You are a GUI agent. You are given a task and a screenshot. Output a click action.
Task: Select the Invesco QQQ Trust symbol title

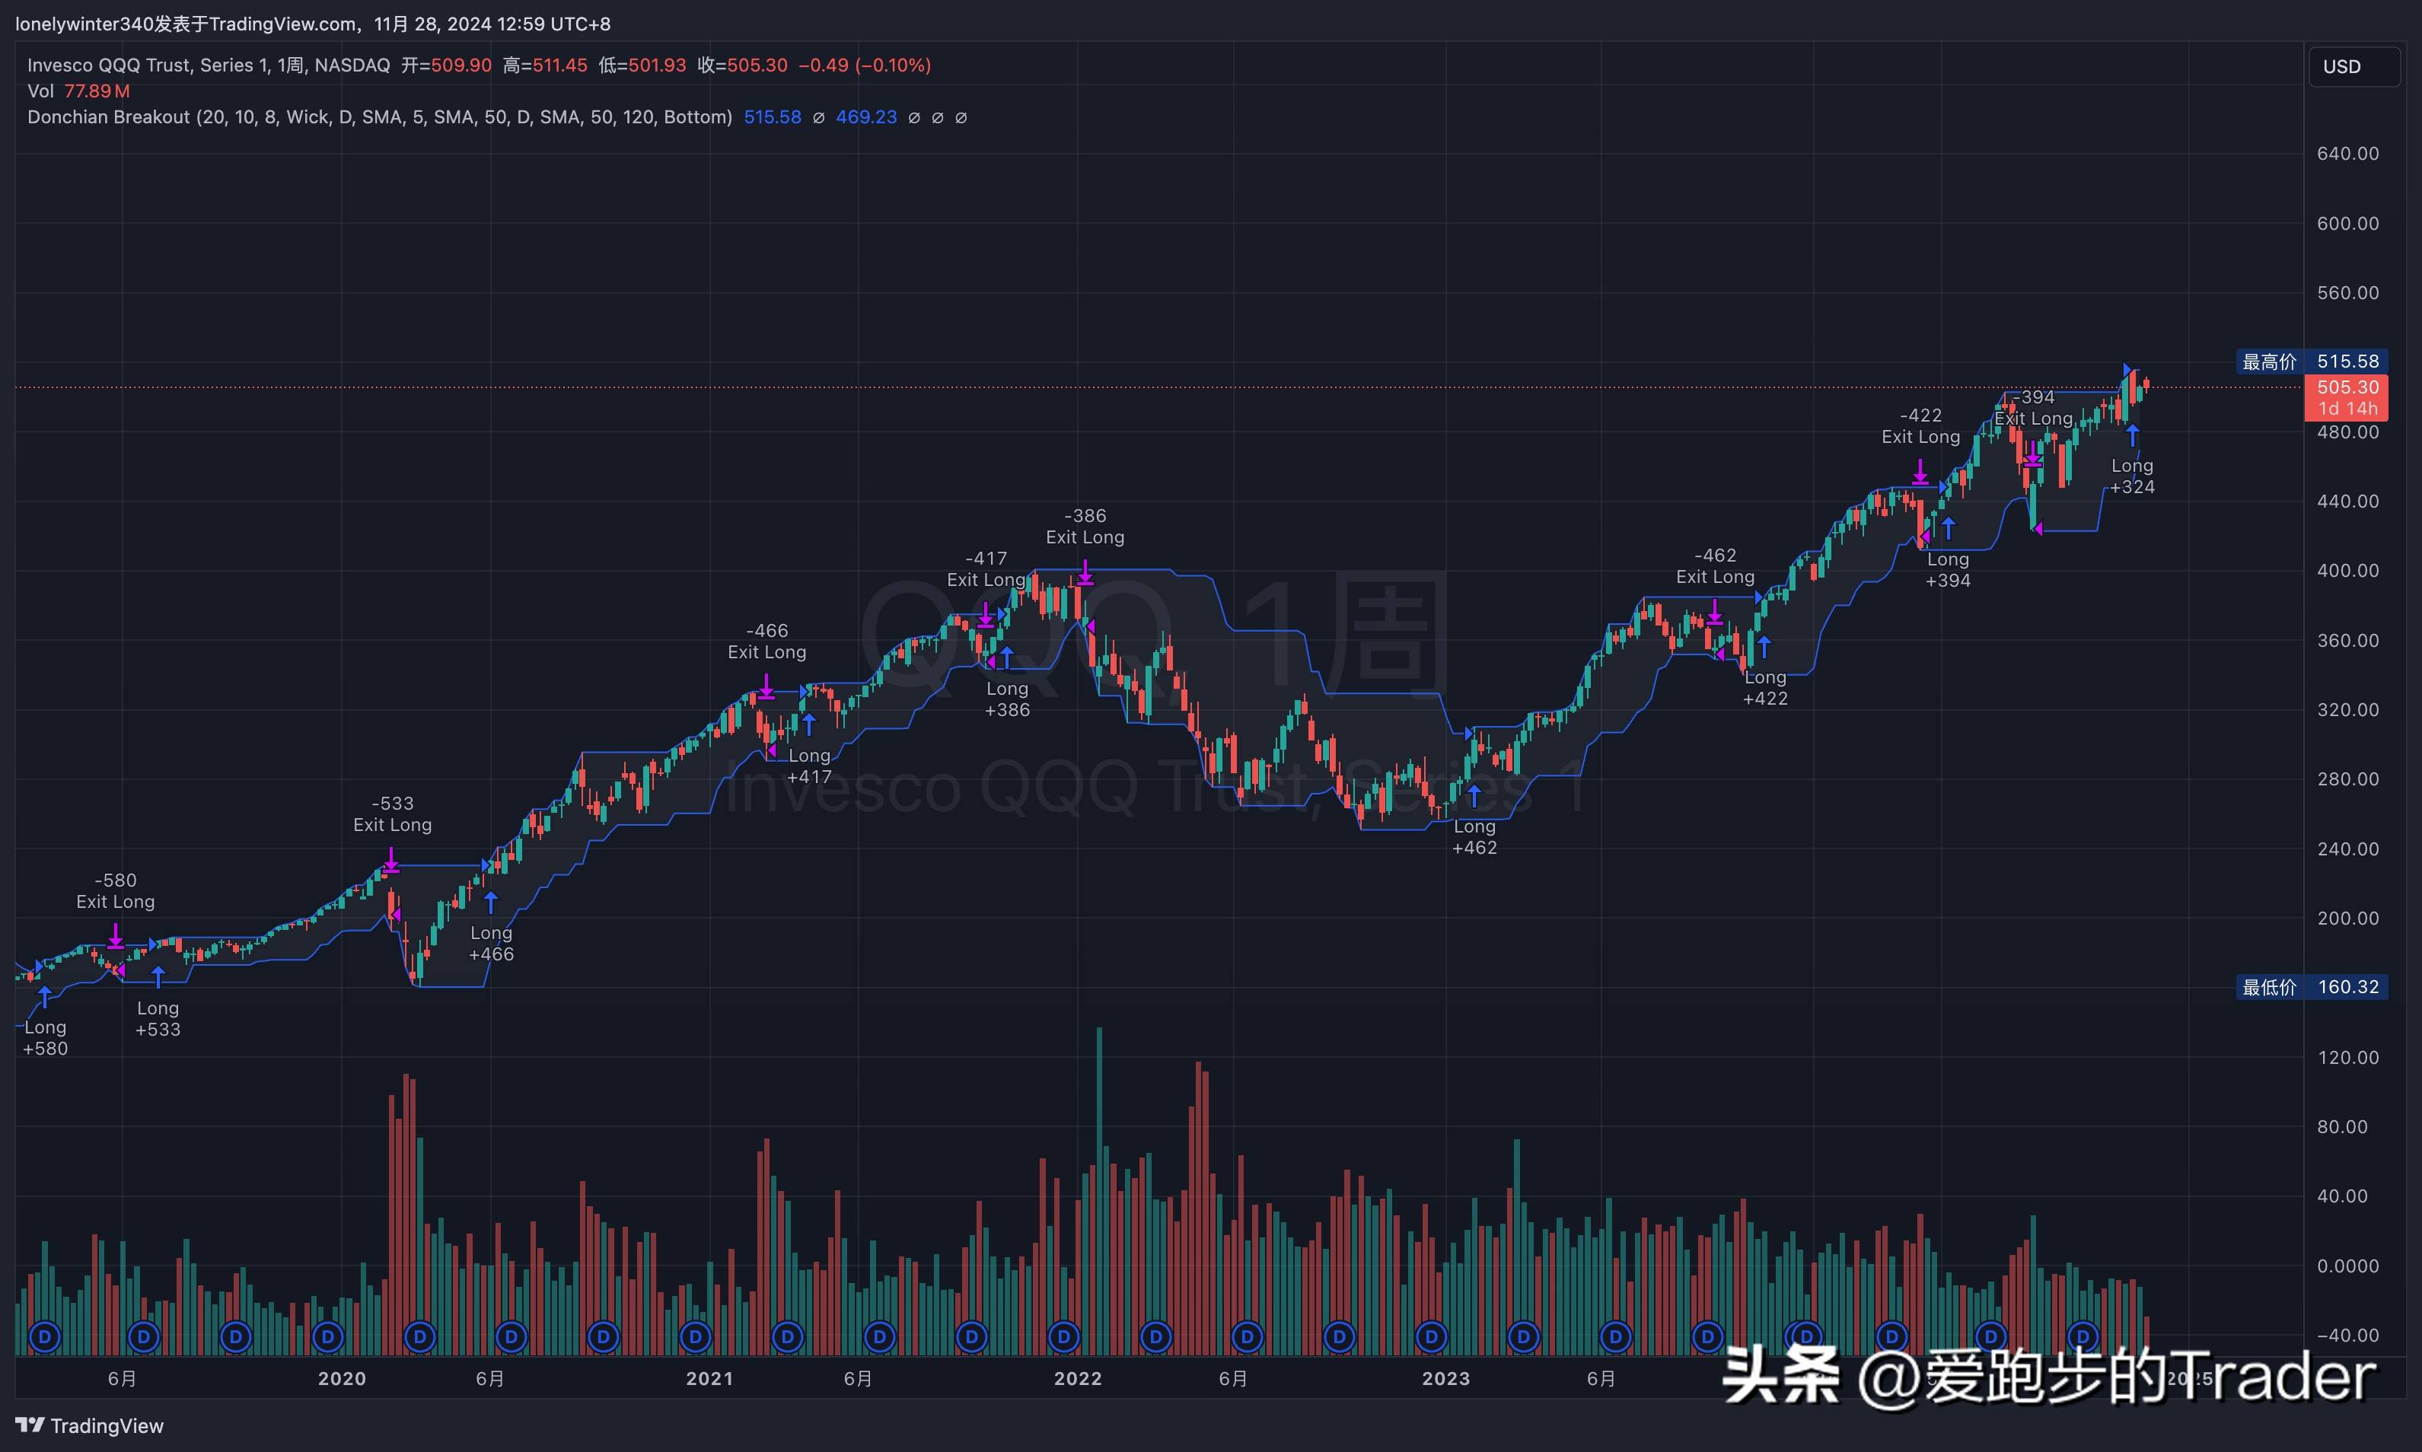click(x=209, y=65)
